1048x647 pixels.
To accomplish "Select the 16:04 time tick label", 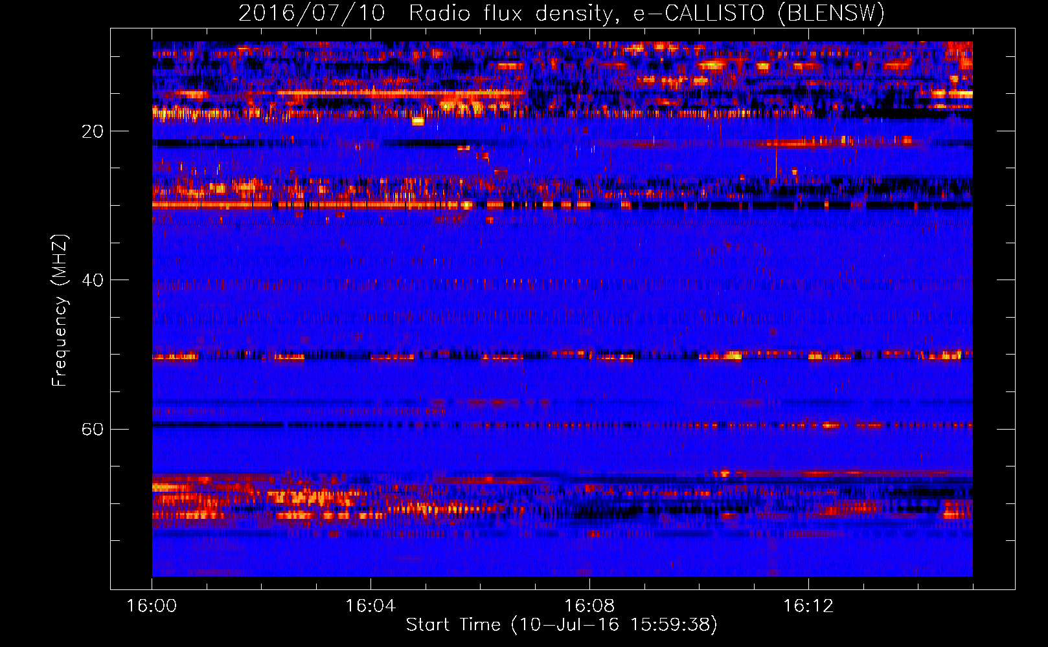I will point(370,606).
